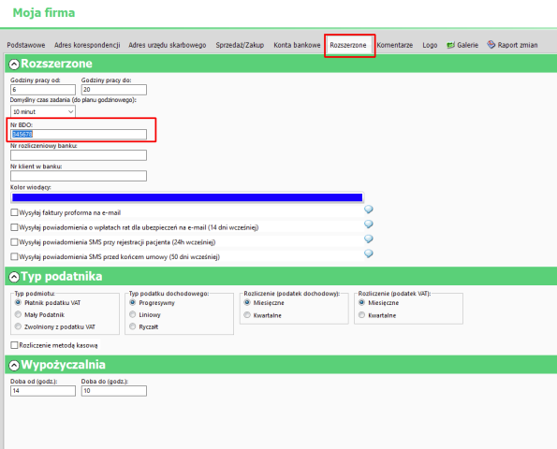Focus the Doba od (godz.) field
This screenshot has height=449, width=557.
coord(43,391)
